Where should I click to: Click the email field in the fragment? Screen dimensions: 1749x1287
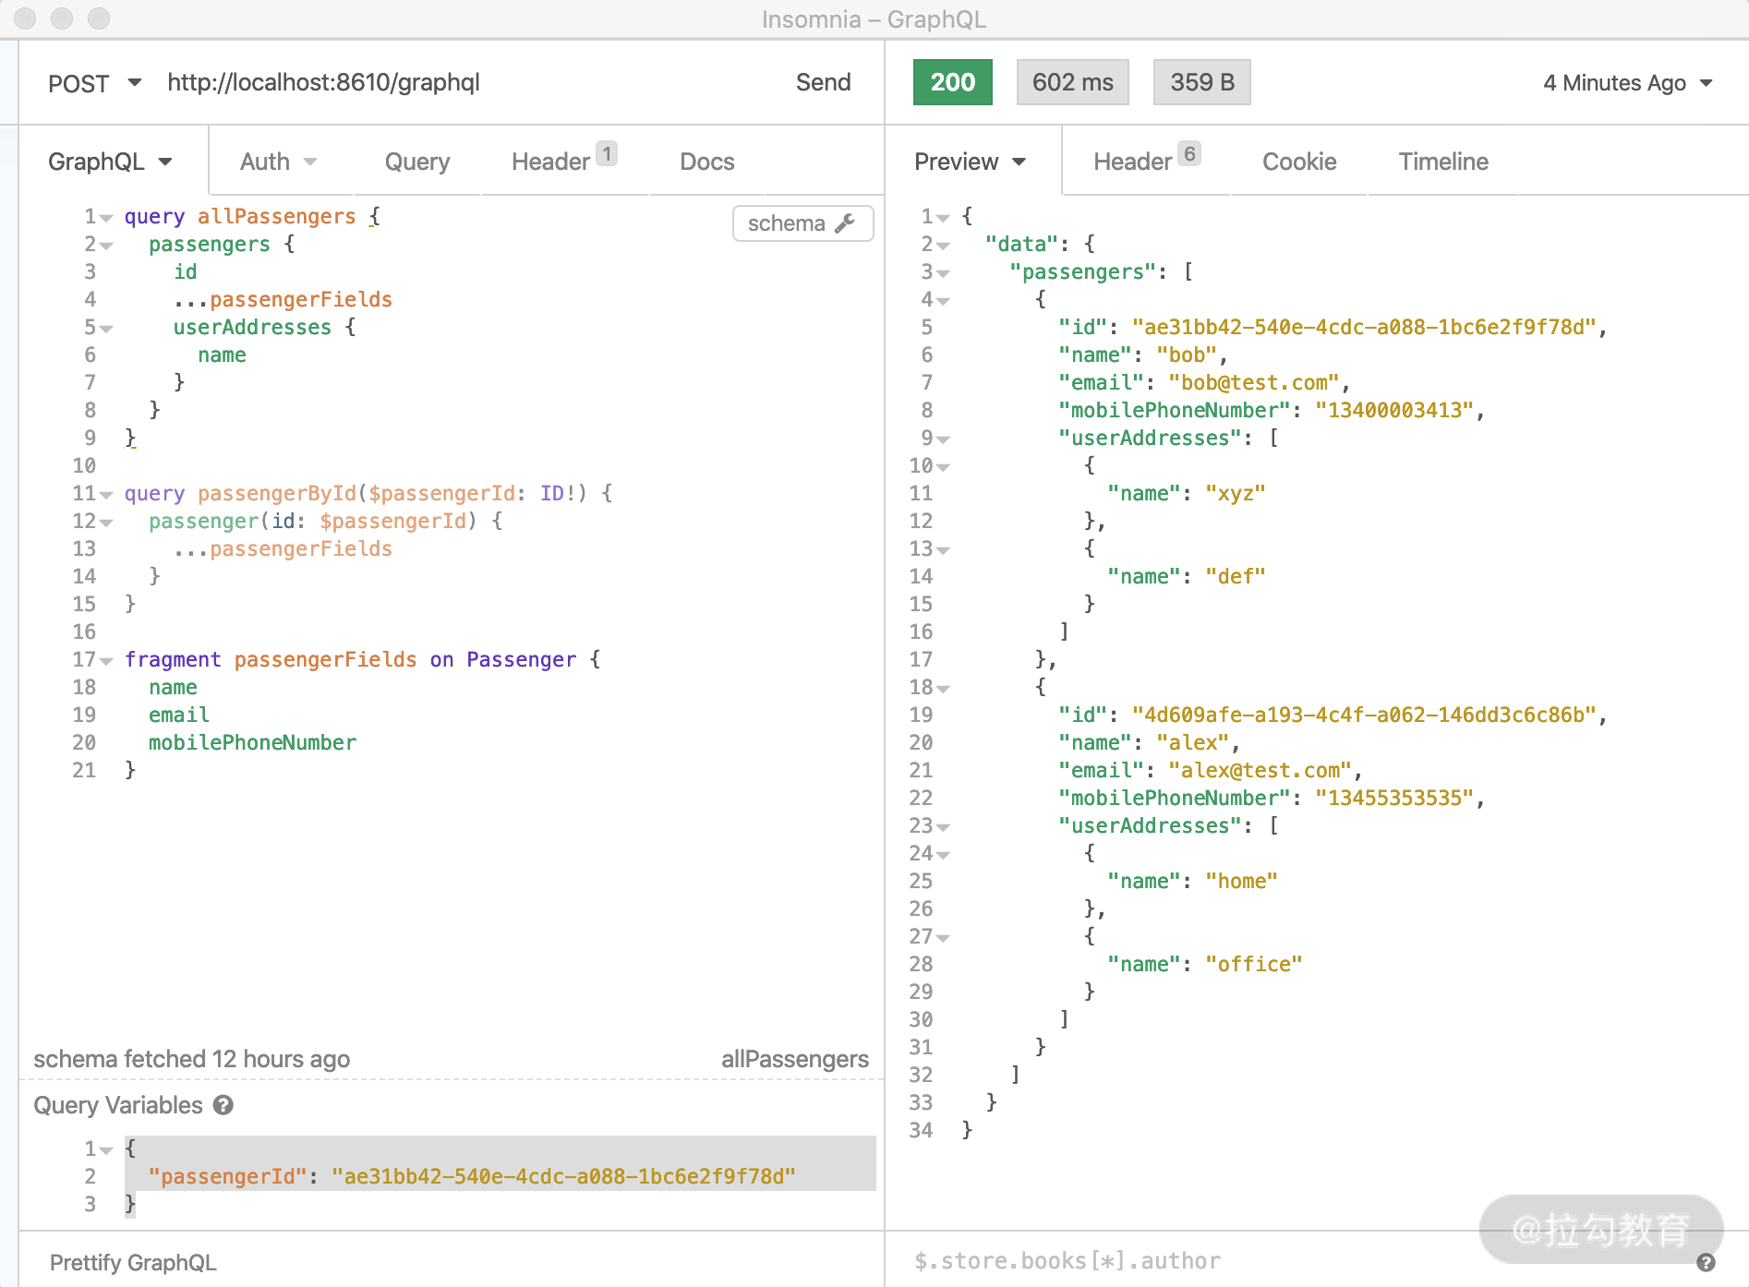coord(179,715)
